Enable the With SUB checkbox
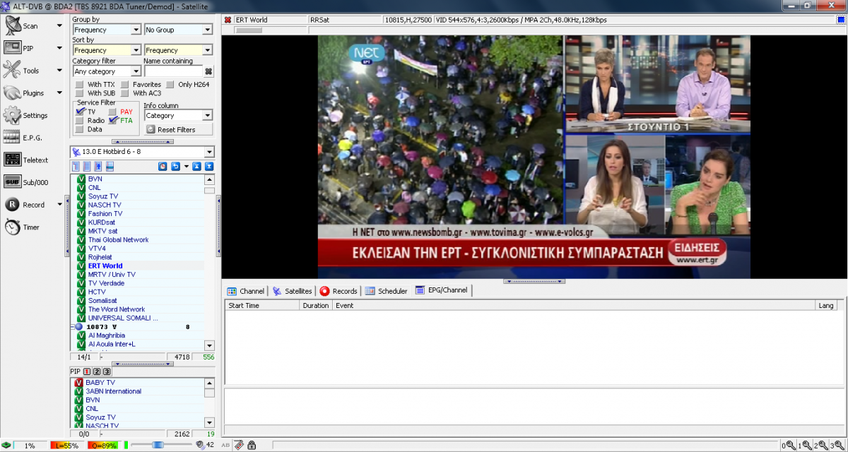Viewport: 848px width, 452px height. point(79,93)
